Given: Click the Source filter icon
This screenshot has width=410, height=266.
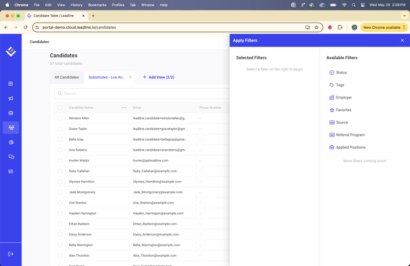Looking at the screenshot, I should click(x=332, y=122).
